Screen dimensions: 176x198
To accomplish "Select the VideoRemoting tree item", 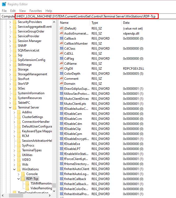I will (x=41, y=188).
